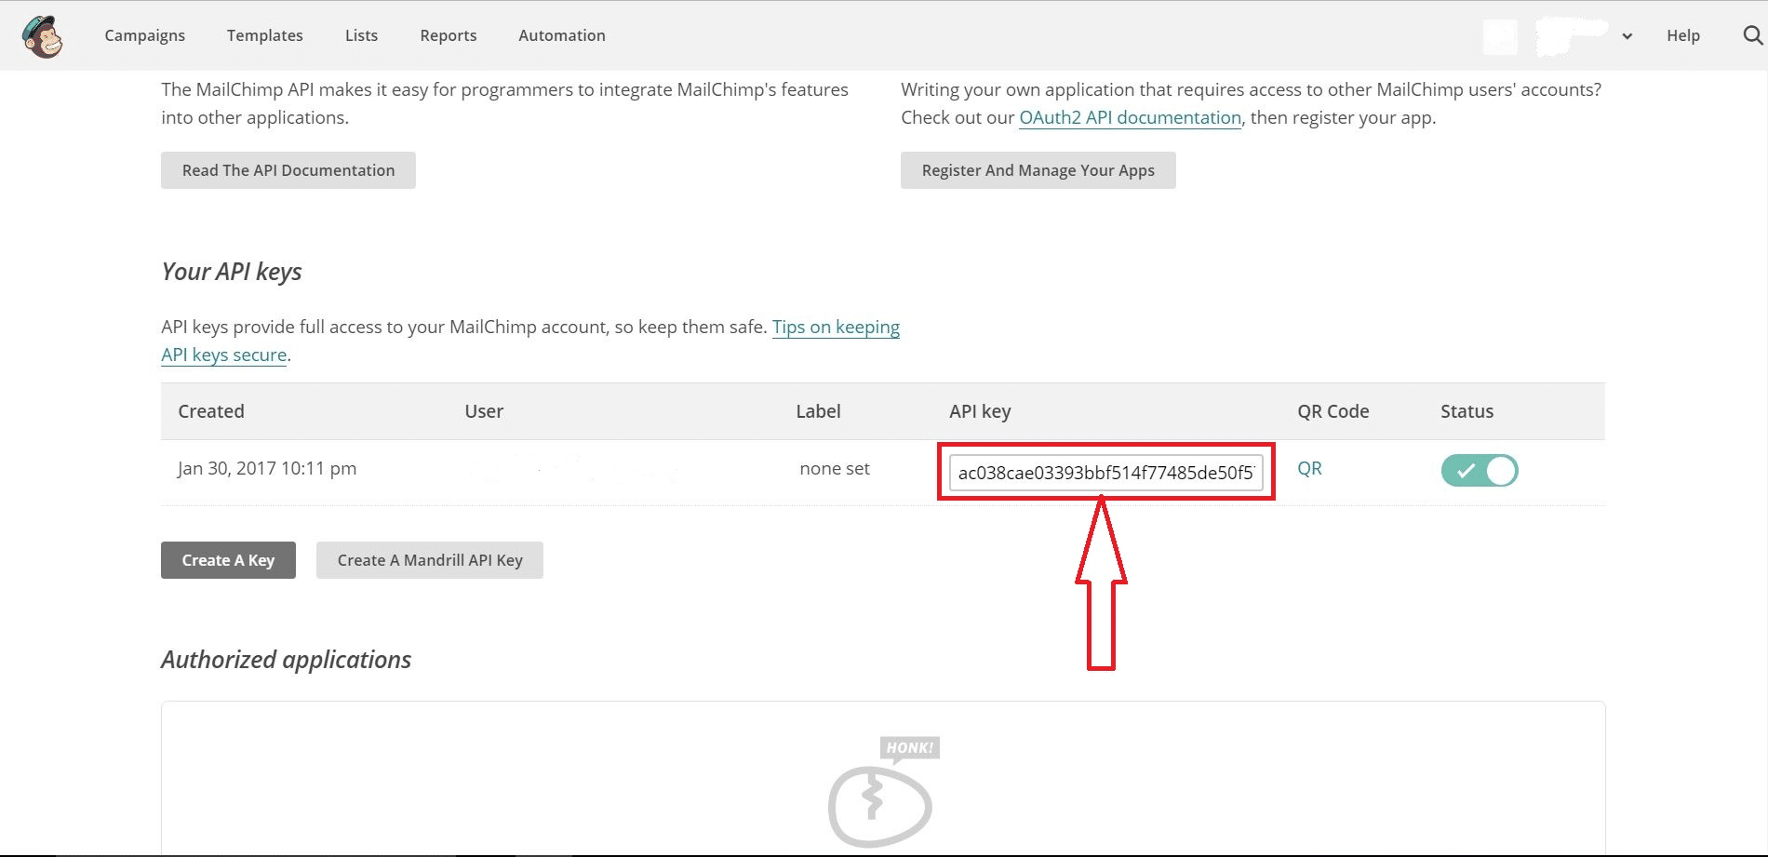Click Register And Manage Your Apps
This screenshot has width=1768, height=857.
(x=1038, y=170)
